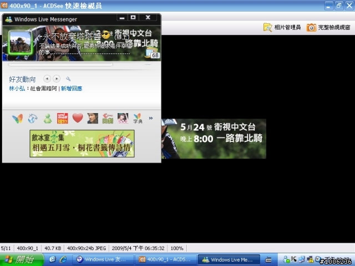Click the 400x90_1 filename in status bar
This screenshot has height=266, width=355.
pos(27,248)
